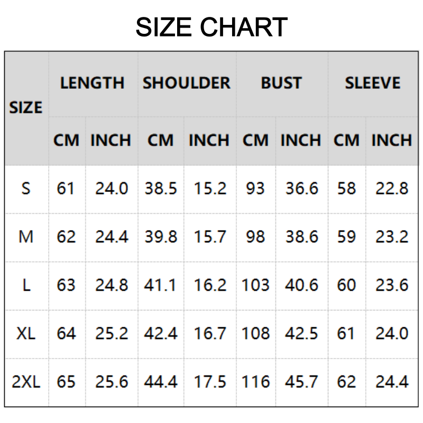Click the BUST column header

point(281,83)
